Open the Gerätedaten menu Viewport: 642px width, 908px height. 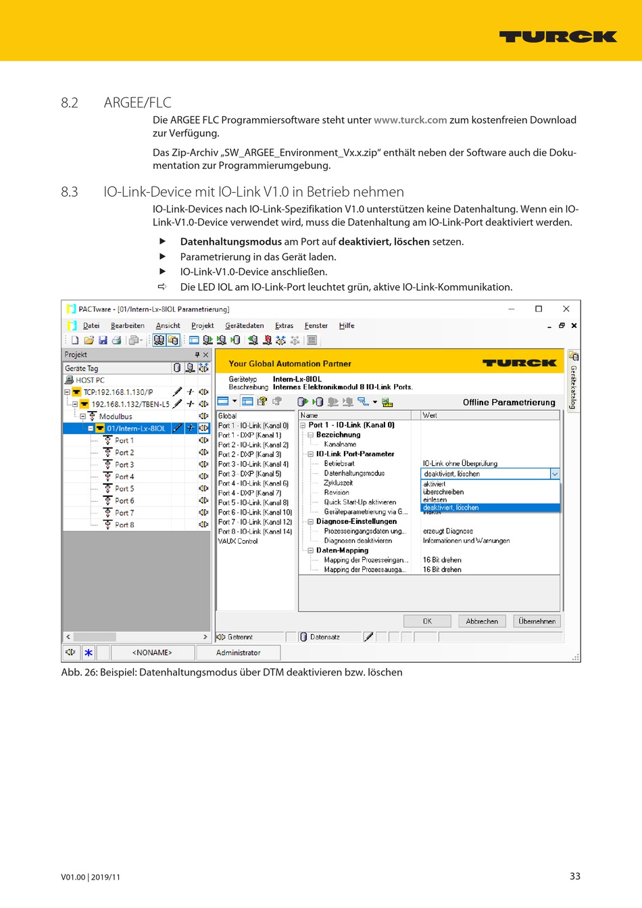245,326
